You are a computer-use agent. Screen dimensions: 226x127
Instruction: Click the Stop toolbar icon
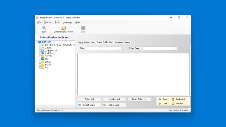83,28
